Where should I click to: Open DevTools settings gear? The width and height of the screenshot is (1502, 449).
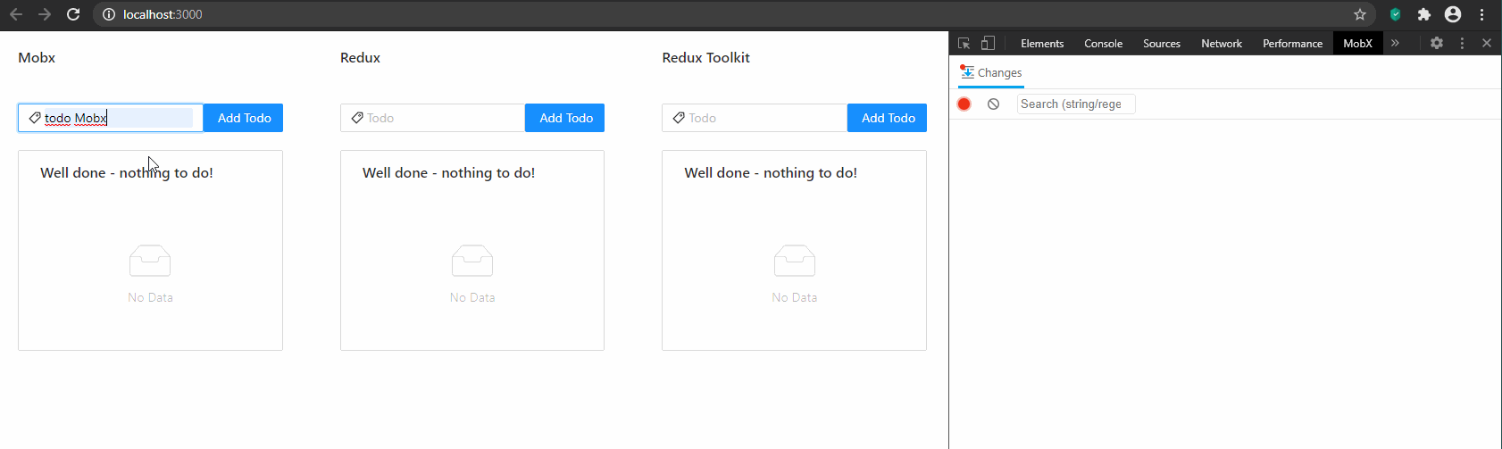coord(1437,43)
